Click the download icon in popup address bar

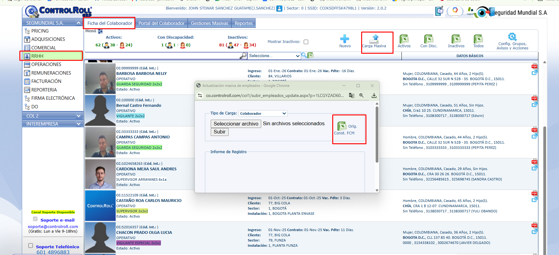tap(374, 95)
